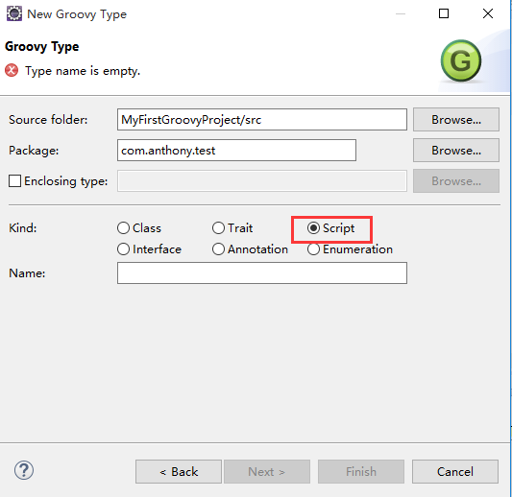The width and height of the screenshot is (512, 497).
Task: Enable the Enclosing type checkbox
Action: click(x=14, y=180)
